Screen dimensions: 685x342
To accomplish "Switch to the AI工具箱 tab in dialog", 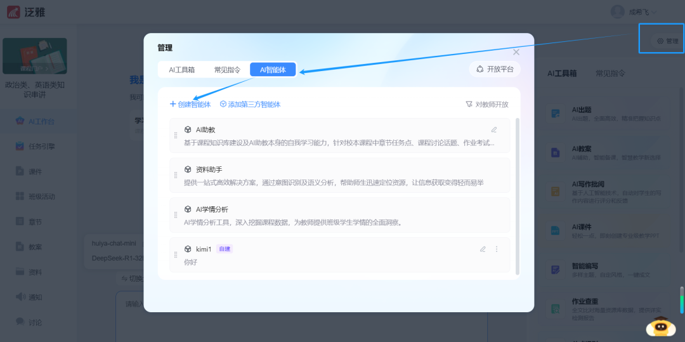I will [182, 69].
